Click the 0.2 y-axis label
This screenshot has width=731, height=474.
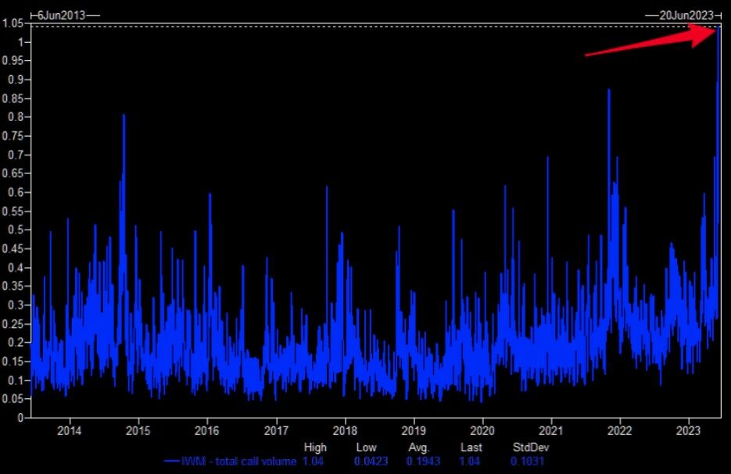16,342
